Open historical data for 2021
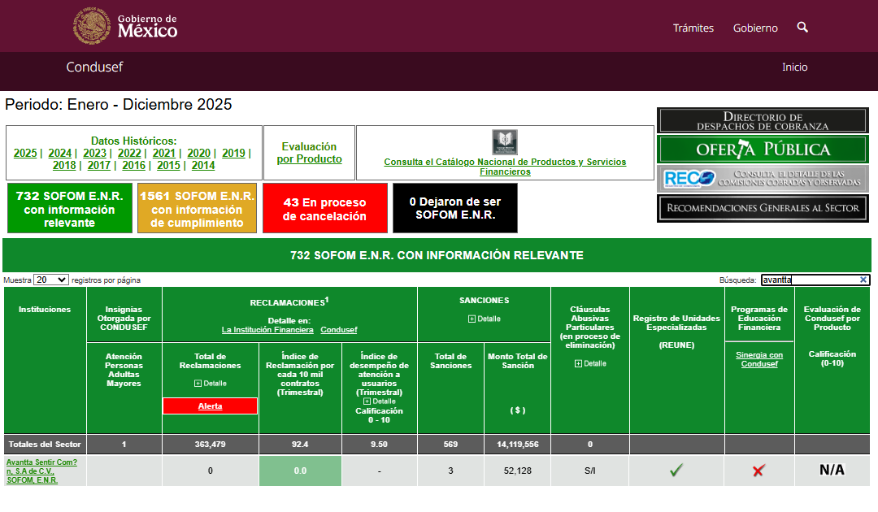The height and width of the screenshot is (512, 878). coord(164,154)
